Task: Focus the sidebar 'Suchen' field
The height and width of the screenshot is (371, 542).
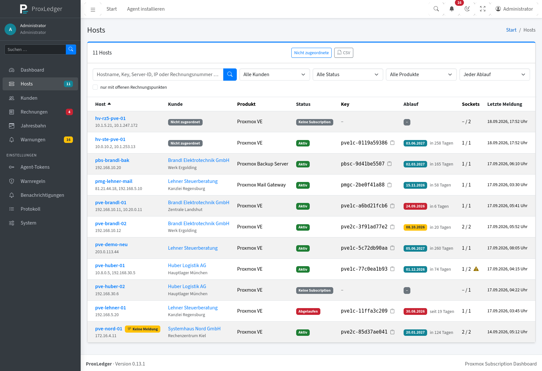Action: point(35,49)
